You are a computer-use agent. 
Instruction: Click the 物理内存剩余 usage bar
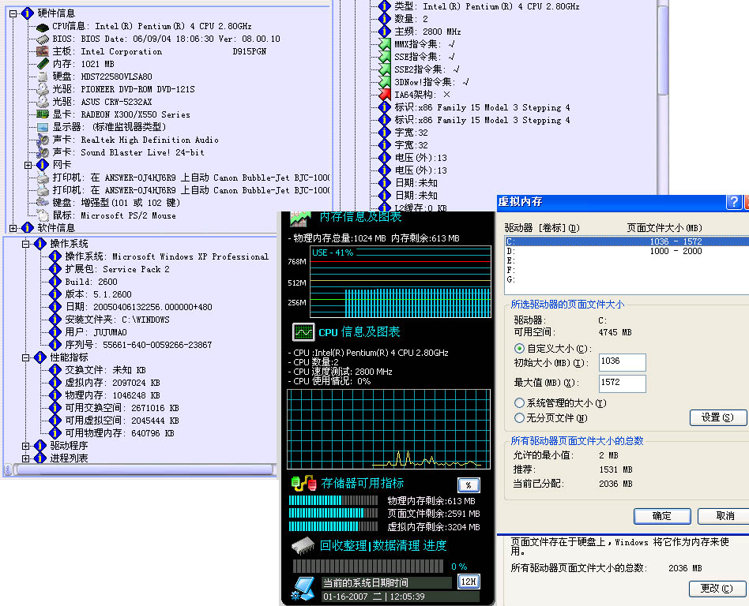pos(333,500)
